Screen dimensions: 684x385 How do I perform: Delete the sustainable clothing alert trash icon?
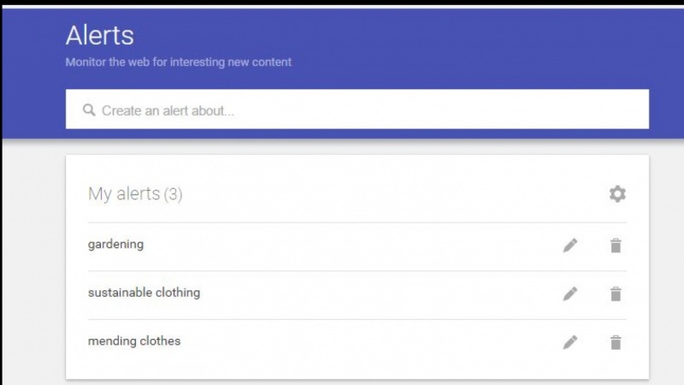pyautogui.click(x=616, y=293)
